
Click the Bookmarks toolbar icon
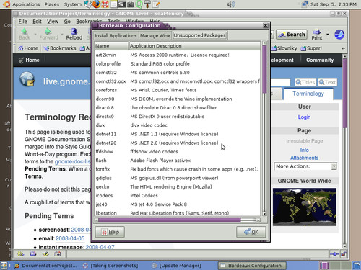pos(46,48)
